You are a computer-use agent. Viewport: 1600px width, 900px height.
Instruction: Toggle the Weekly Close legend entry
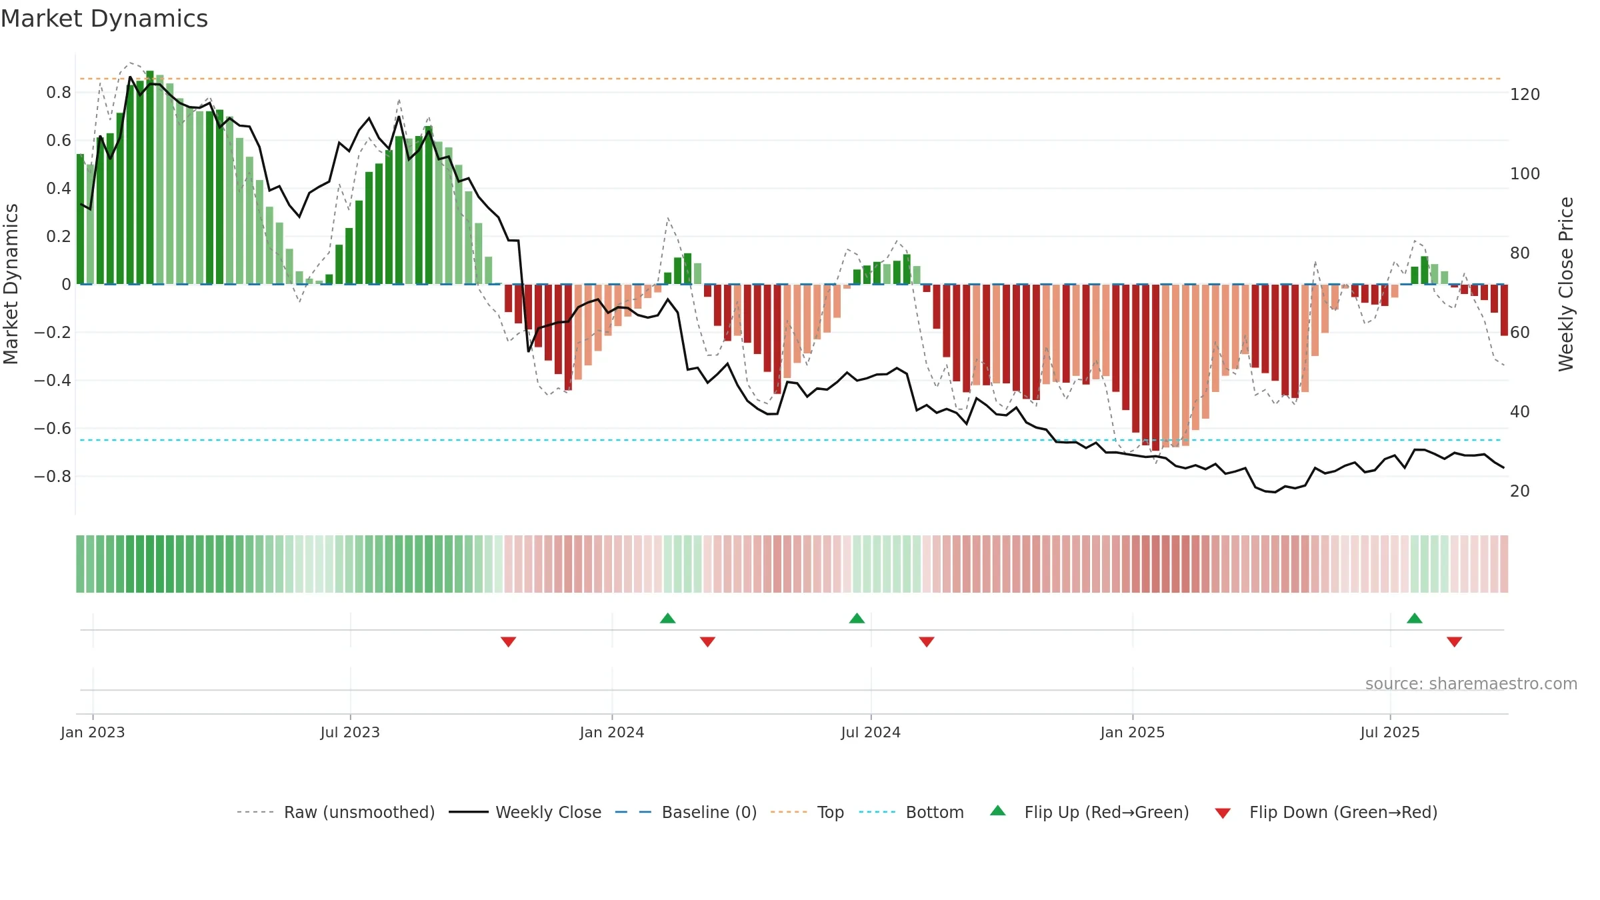tap(525, 812)
